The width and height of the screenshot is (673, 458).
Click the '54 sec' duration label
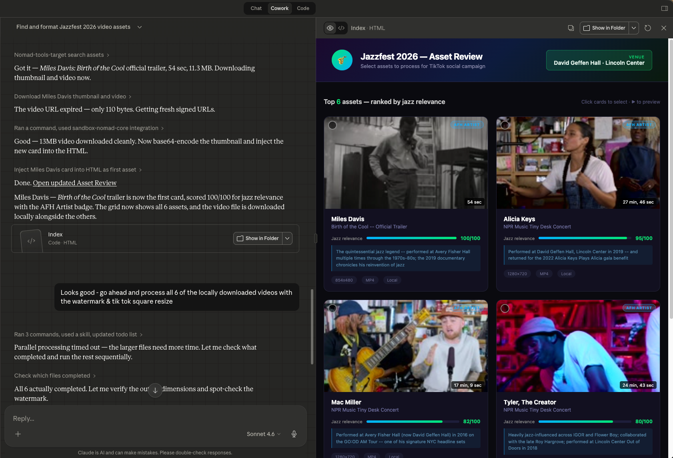[x=475, y=202]
